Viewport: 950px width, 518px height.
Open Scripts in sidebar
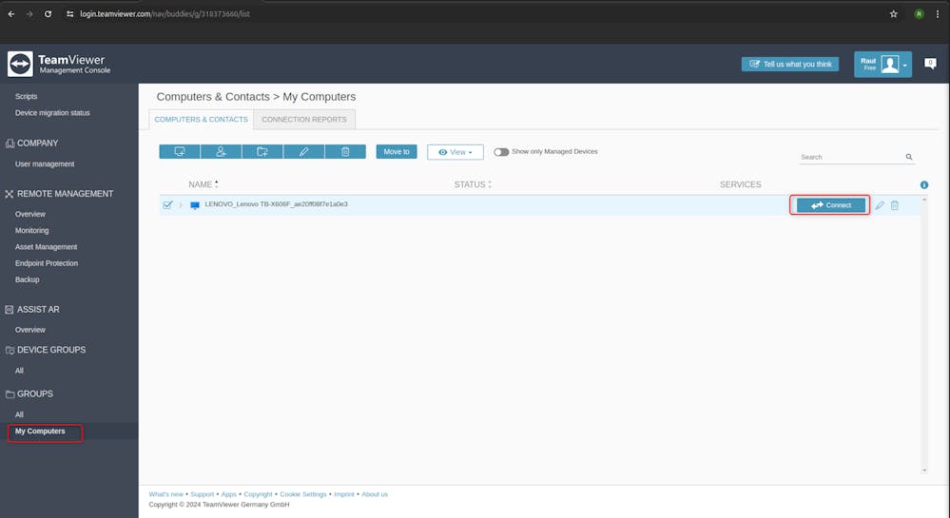pos(26,96)
